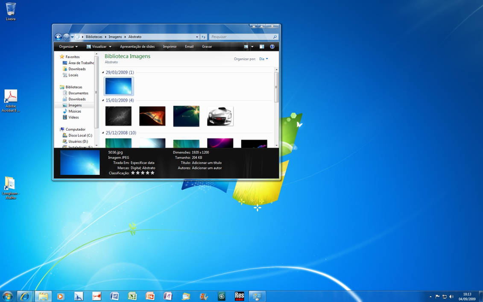Click Imprimir in the toolbar

(x=170, y=47)
